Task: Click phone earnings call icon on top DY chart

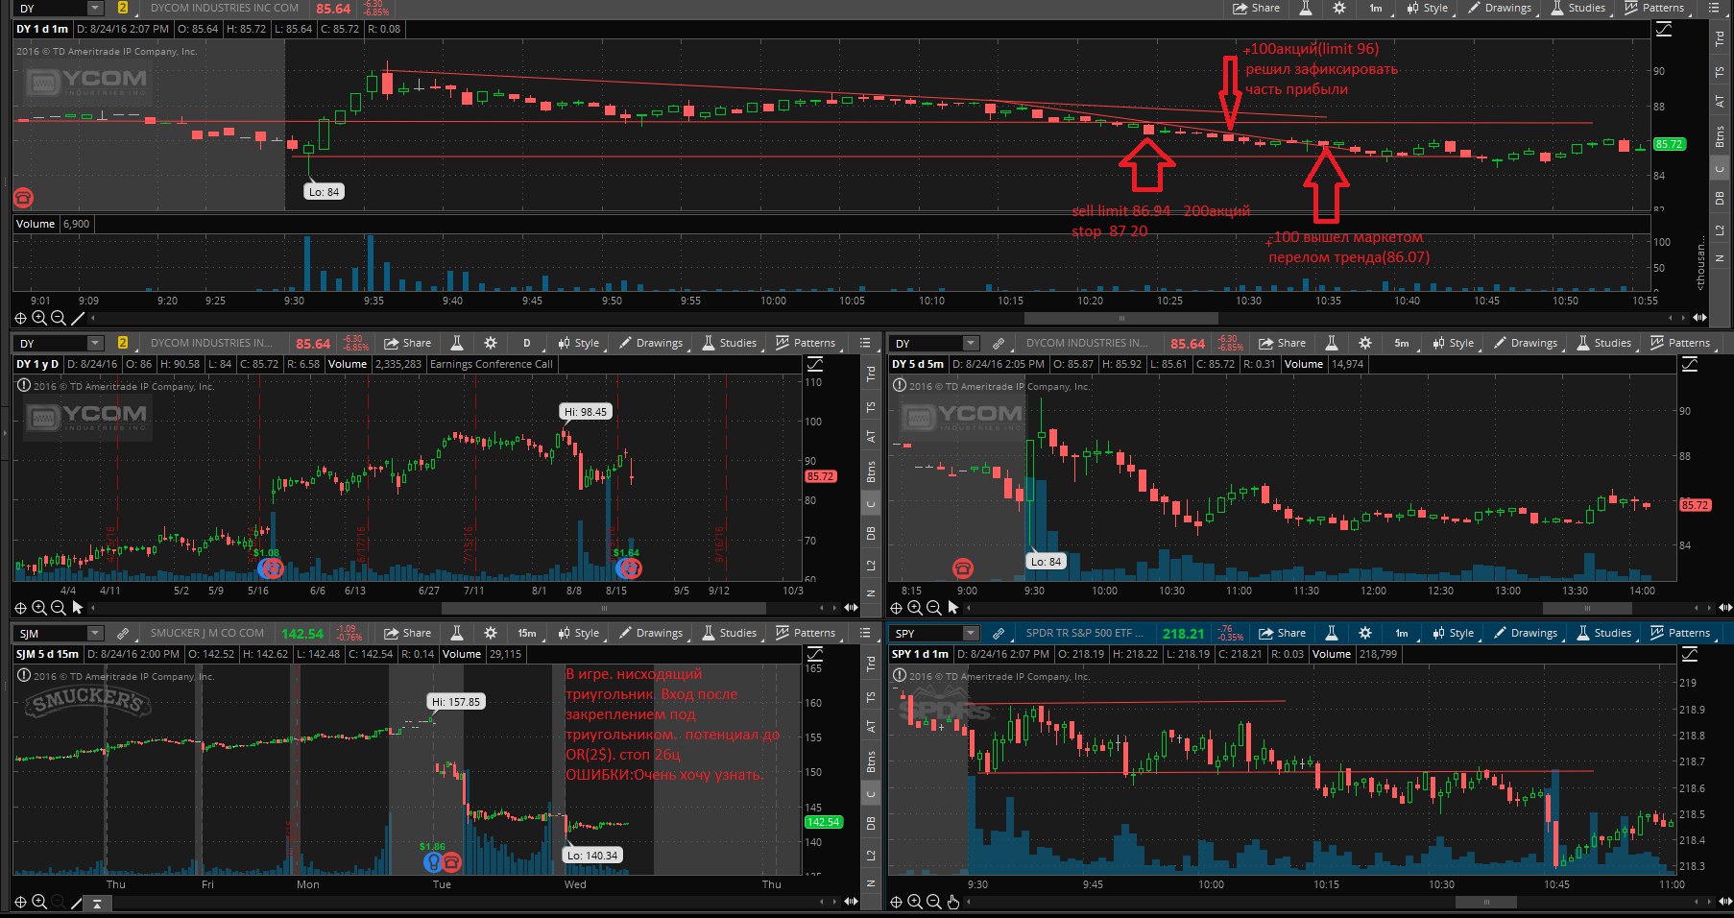Action: [23, 198]
